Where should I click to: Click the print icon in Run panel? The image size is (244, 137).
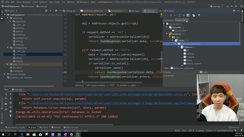click(11, 112)
